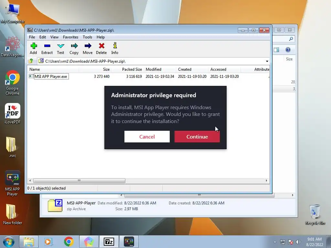Toggle preview pane icon in Explorer window
The width and height of the screenshot is (331, 248).
(x=276, y=49)
